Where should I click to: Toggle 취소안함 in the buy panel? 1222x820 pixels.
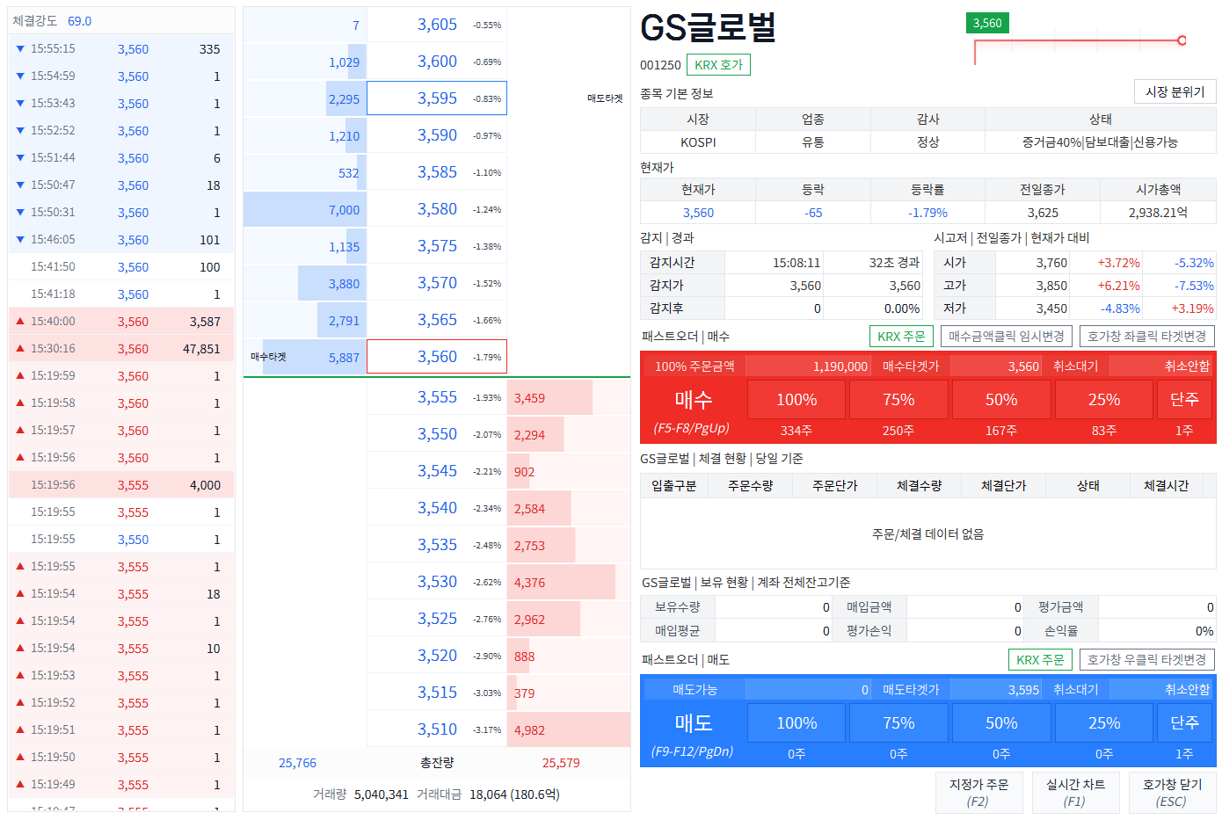[x=1161, y=366]
